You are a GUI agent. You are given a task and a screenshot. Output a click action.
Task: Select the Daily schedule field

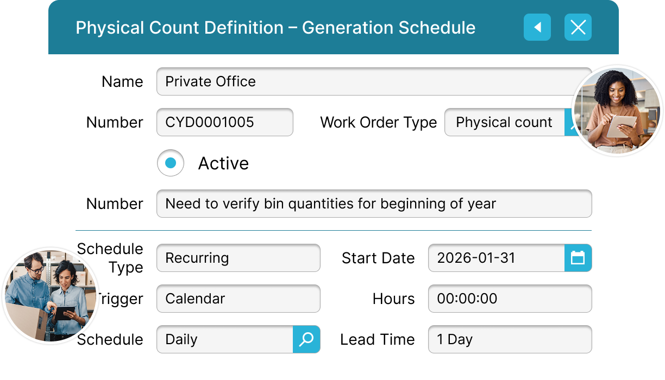coord(225,339)
